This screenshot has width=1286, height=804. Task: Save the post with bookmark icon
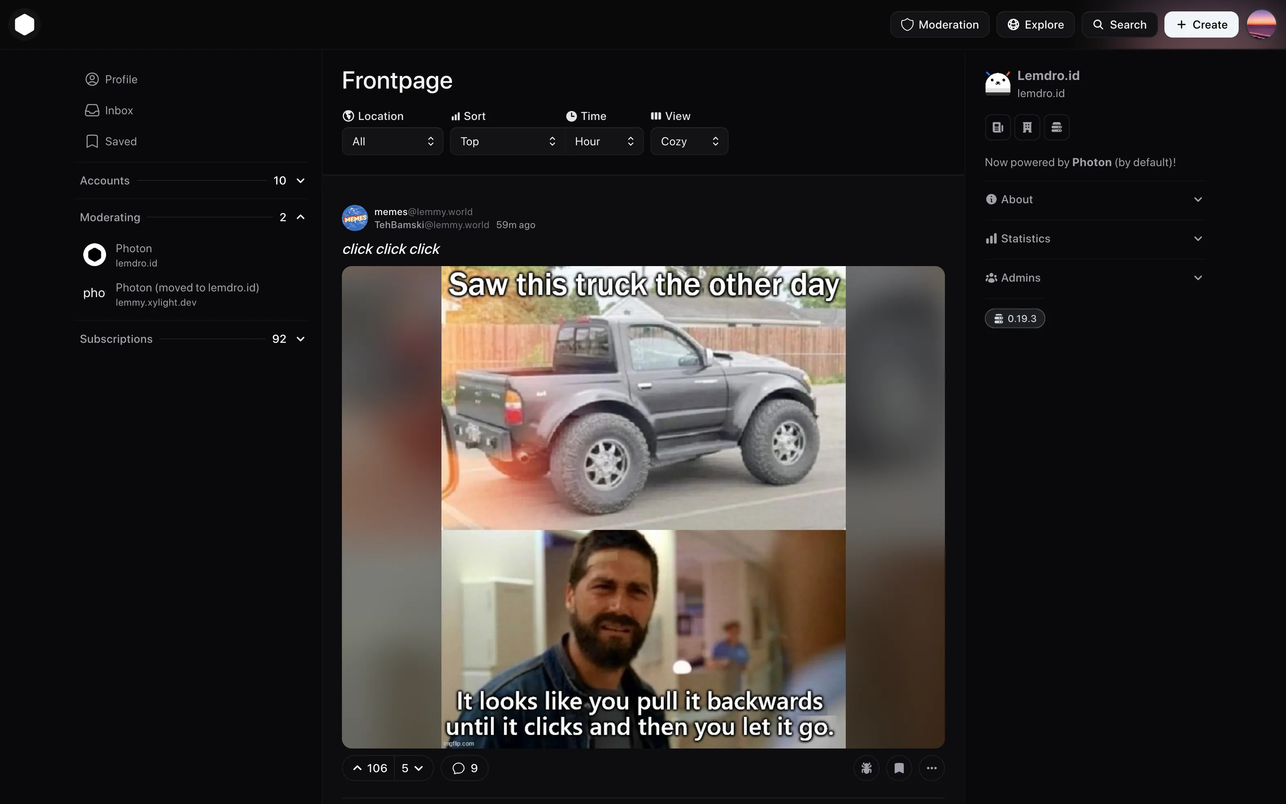pos(899,768)
